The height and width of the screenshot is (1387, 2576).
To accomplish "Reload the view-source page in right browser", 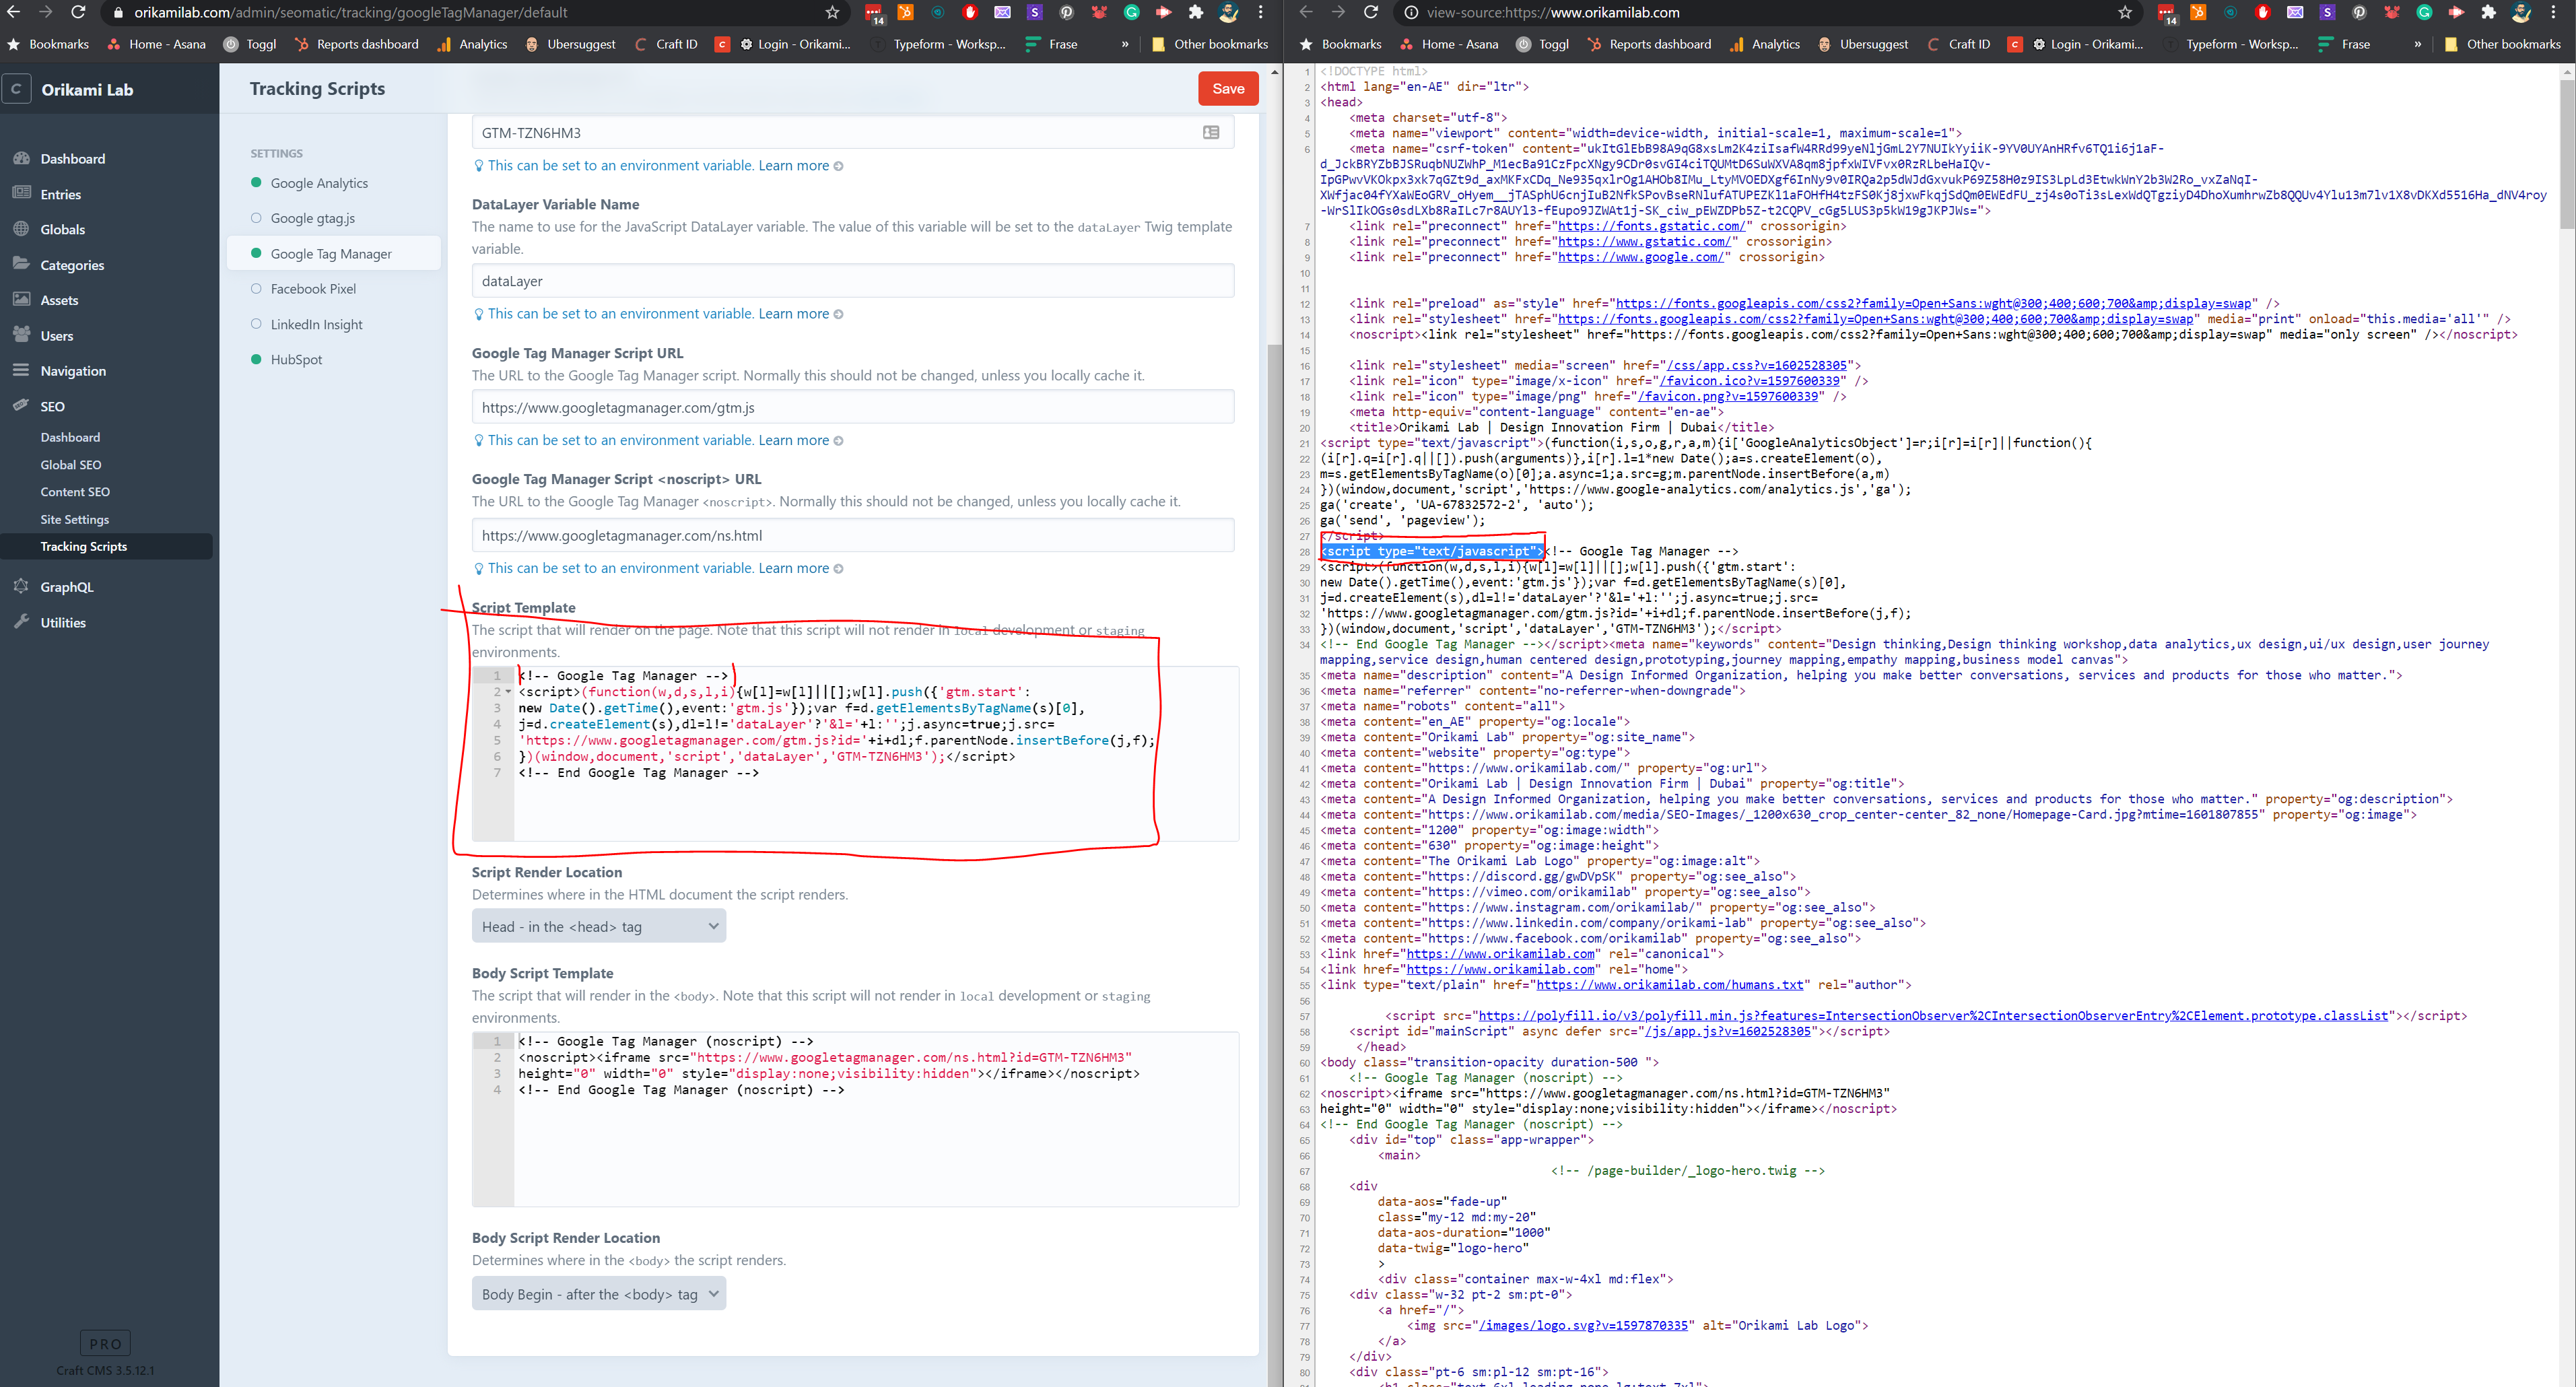I will 1371,13.
